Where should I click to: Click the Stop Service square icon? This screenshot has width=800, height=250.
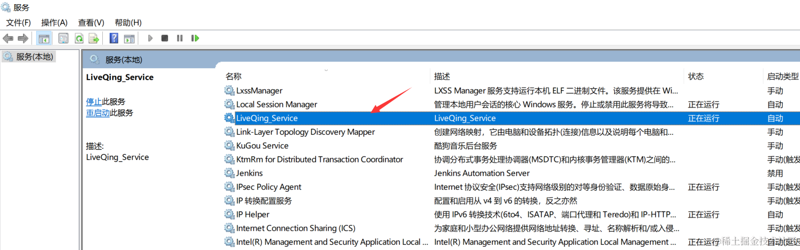[165, 38]
